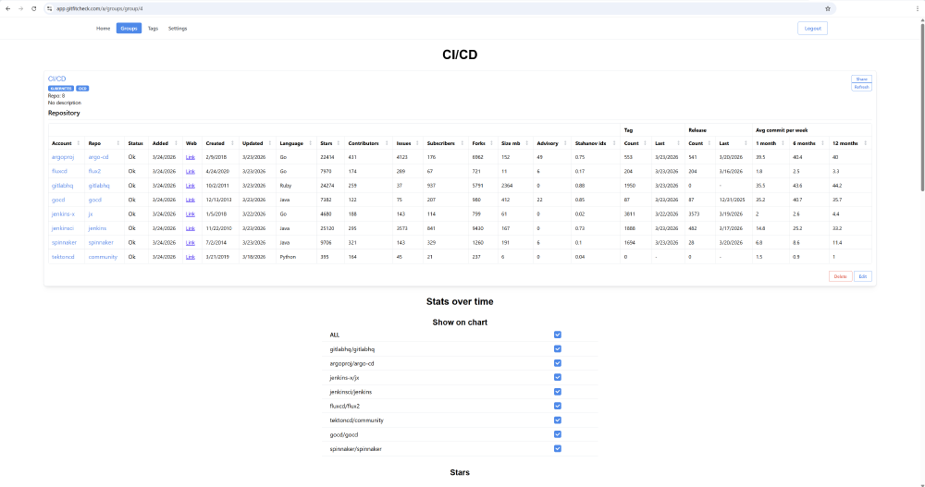The image size is (925, 487).
Task: Sort by Issues column sorter arrows
Action: click(x=417, y=143)
